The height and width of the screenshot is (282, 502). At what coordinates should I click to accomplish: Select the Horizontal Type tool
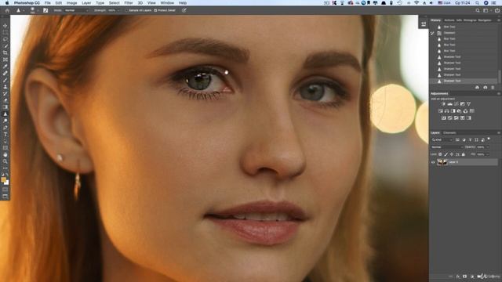[x=5, y=134]
